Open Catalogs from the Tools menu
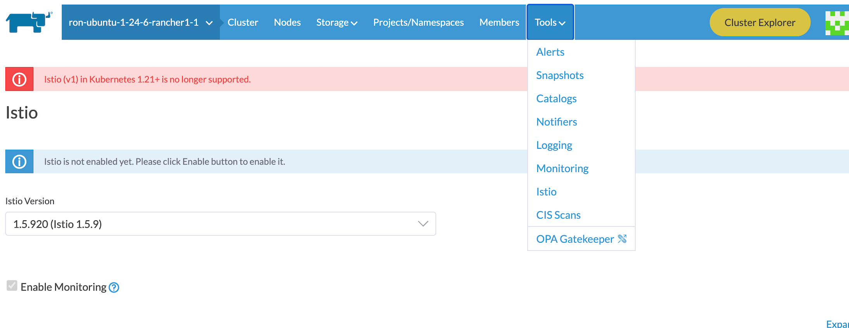The height and width of the screenshot is (328, 849). 556,98
